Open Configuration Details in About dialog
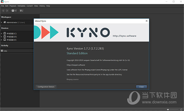The image size is (184, 111). [46, 87]
